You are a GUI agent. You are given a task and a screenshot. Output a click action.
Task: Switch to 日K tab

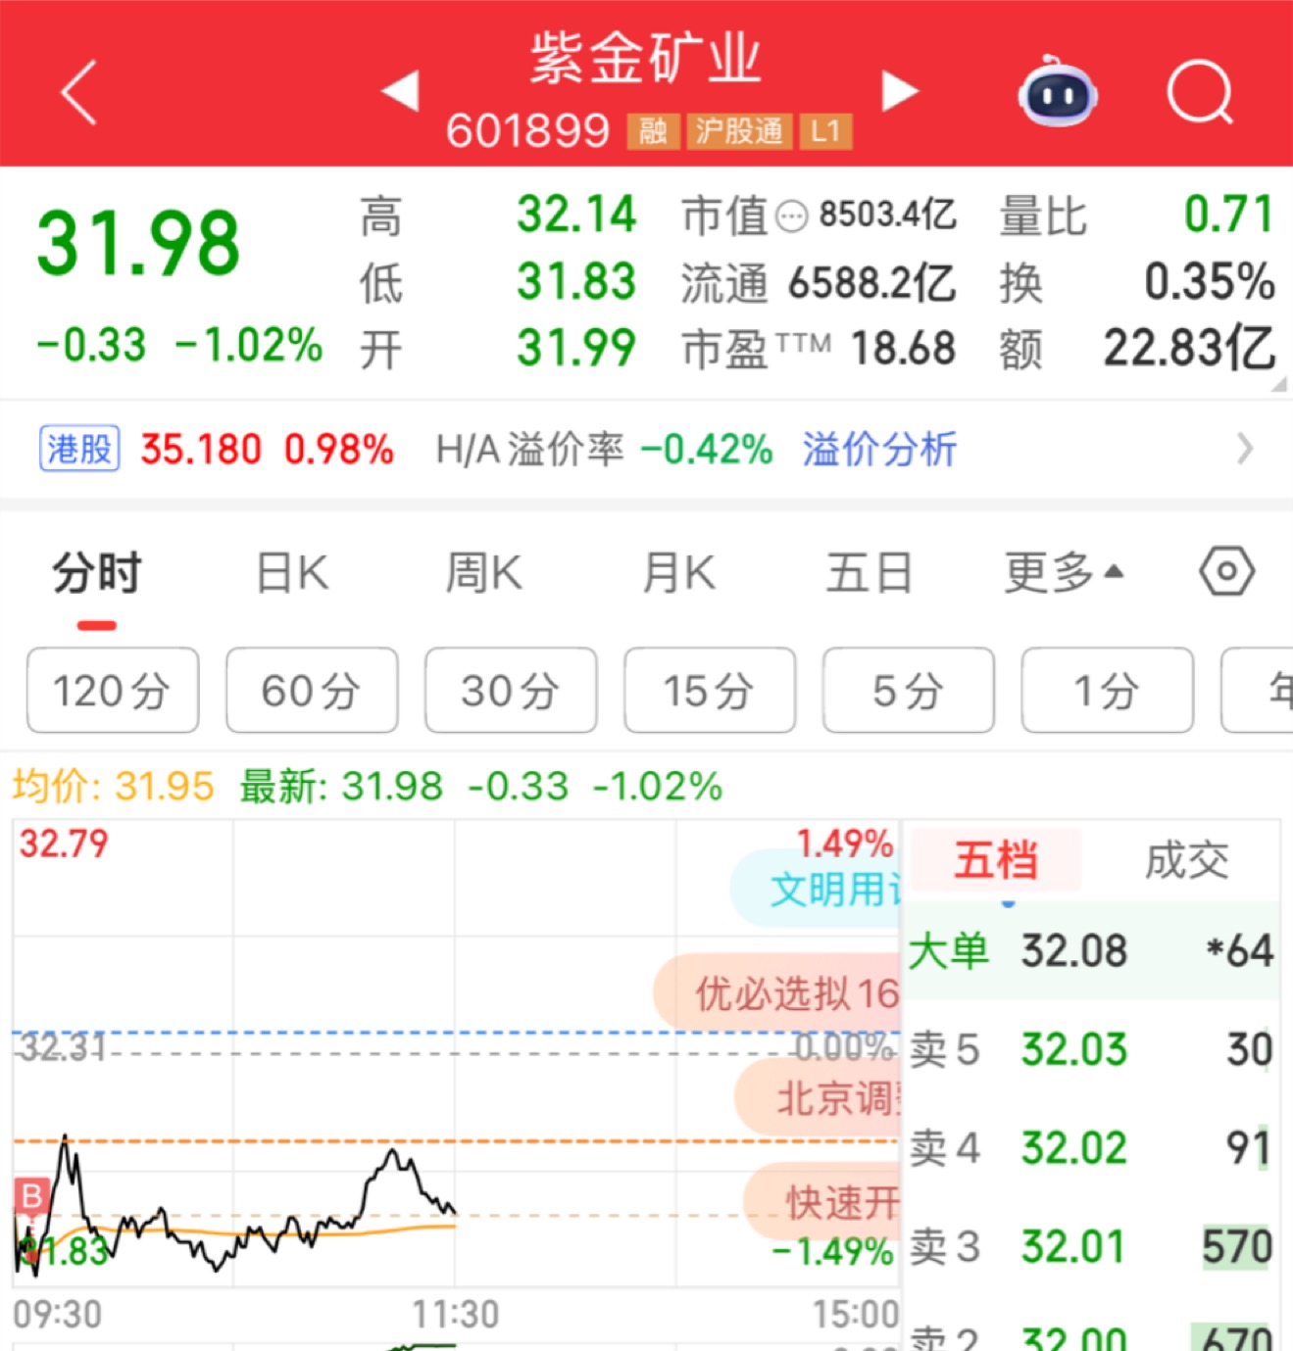coord(292,572)
